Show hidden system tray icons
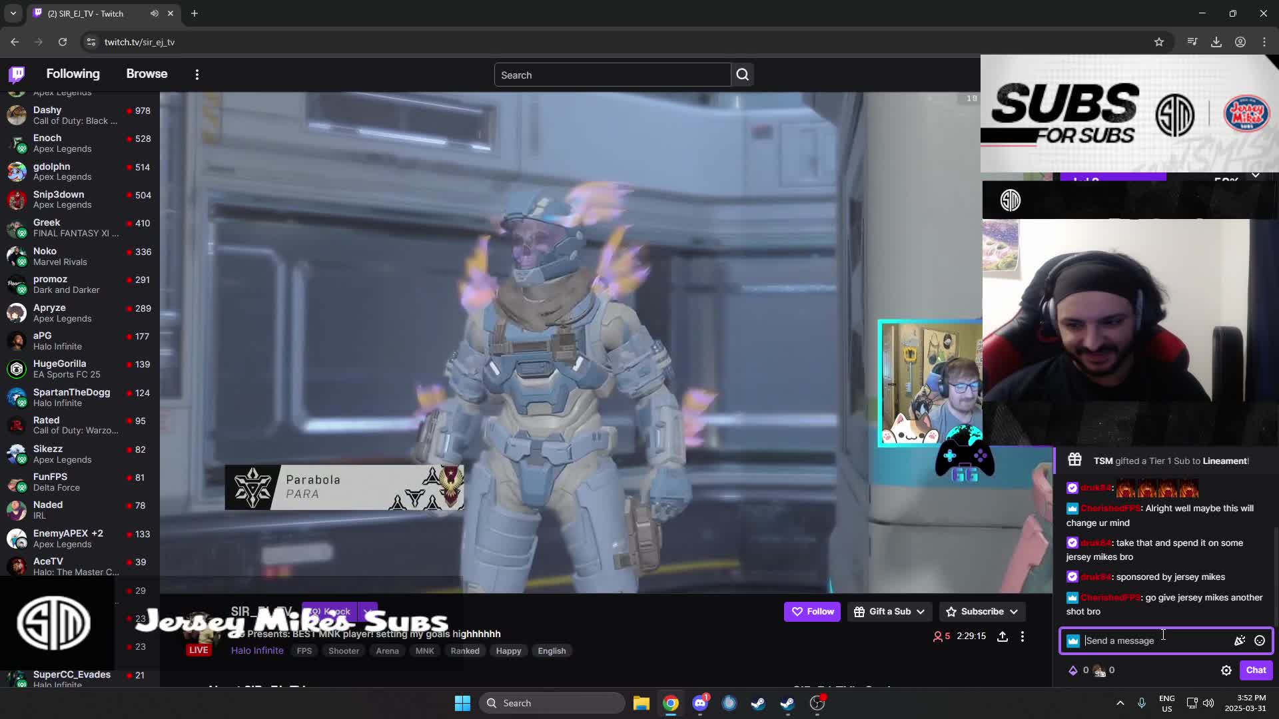 click(1120, 703)
